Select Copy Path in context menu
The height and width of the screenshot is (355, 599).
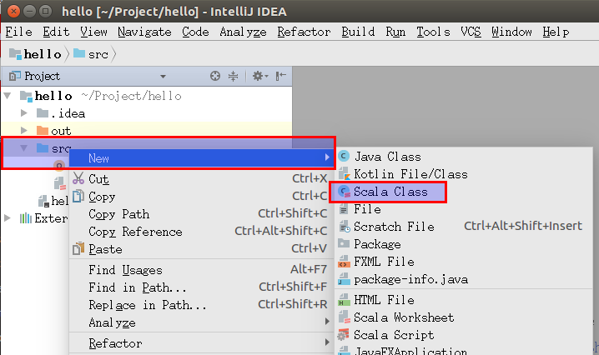pos(118,214)
